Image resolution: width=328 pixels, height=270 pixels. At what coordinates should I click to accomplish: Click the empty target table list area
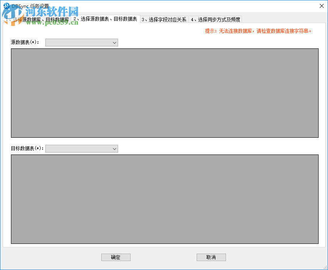(165, 199)
